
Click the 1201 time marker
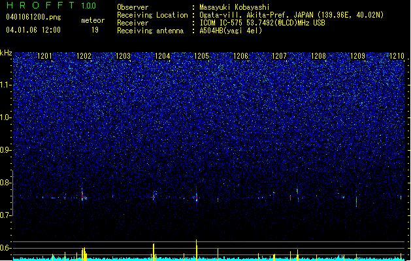point(45,56)
